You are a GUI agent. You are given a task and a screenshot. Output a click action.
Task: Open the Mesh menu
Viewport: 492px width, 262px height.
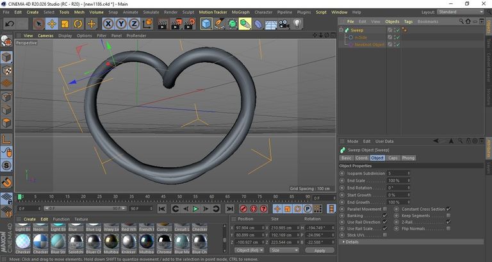79,12
